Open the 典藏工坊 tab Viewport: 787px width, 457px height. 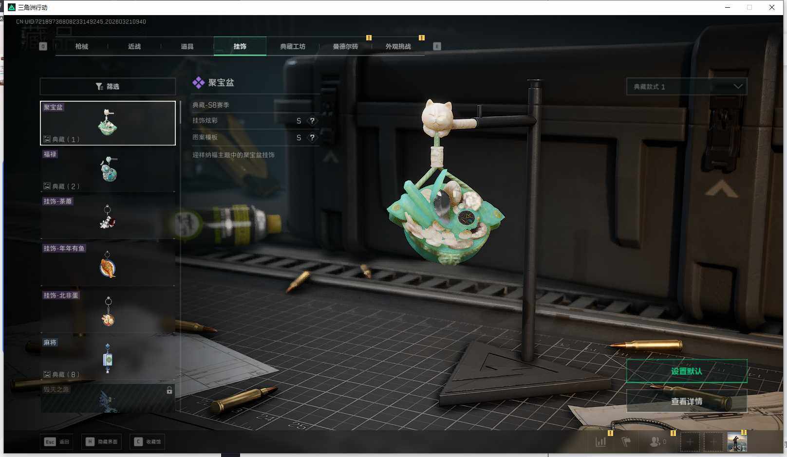point(293,46)
